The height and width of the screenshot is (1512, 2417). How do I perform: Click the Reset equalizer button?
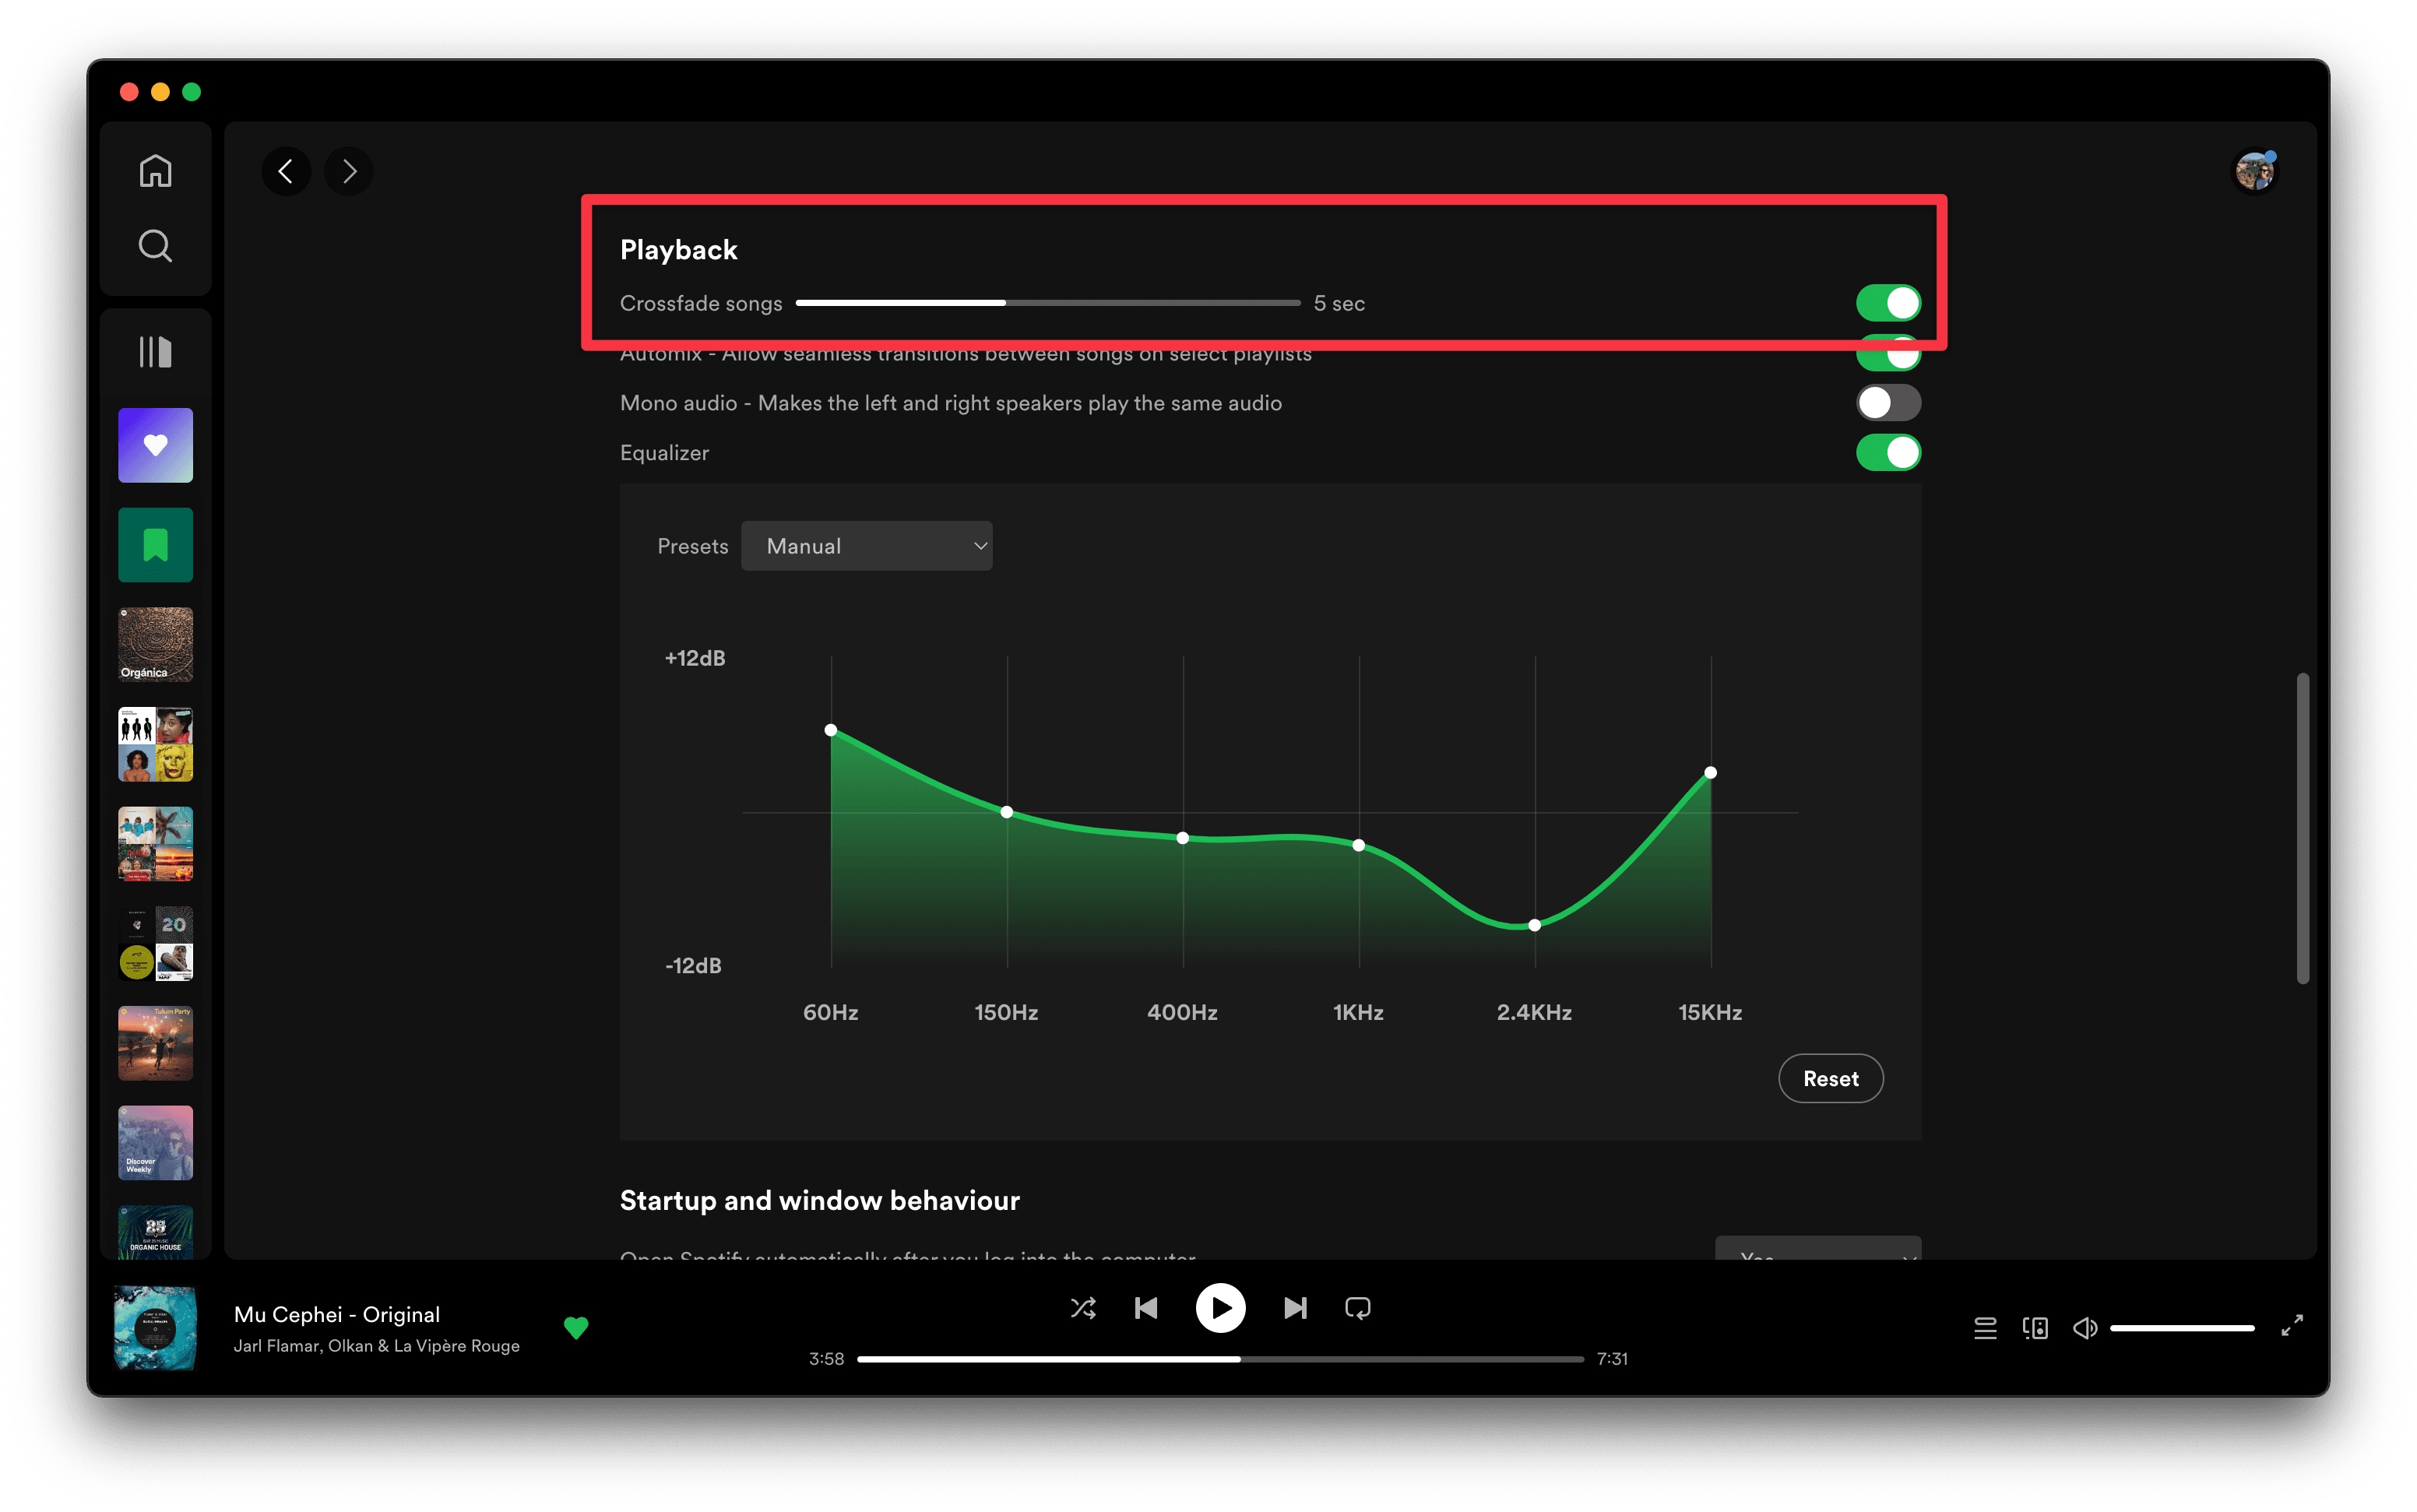(x=1830, y=1079)
